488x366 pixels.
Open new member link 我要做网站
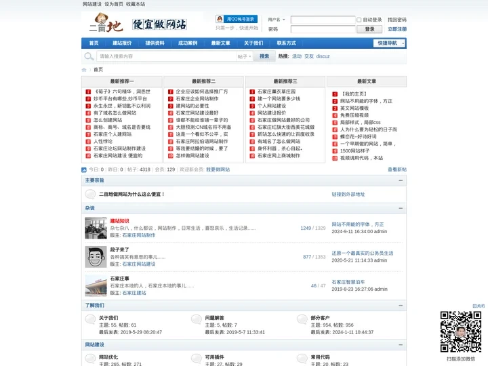click(218, 169)
